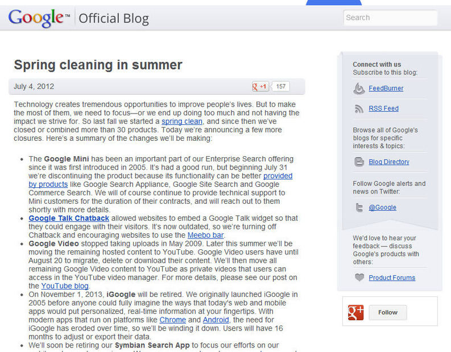
Task: Click the bold 'Symbian Search App' text
Action: [x=152, y=345]
